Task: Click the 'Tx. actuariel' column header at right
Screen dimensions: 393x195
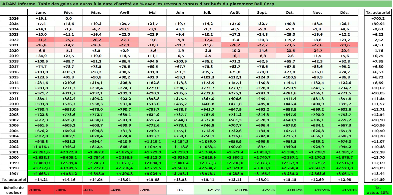Action: [x=378, y=12]
